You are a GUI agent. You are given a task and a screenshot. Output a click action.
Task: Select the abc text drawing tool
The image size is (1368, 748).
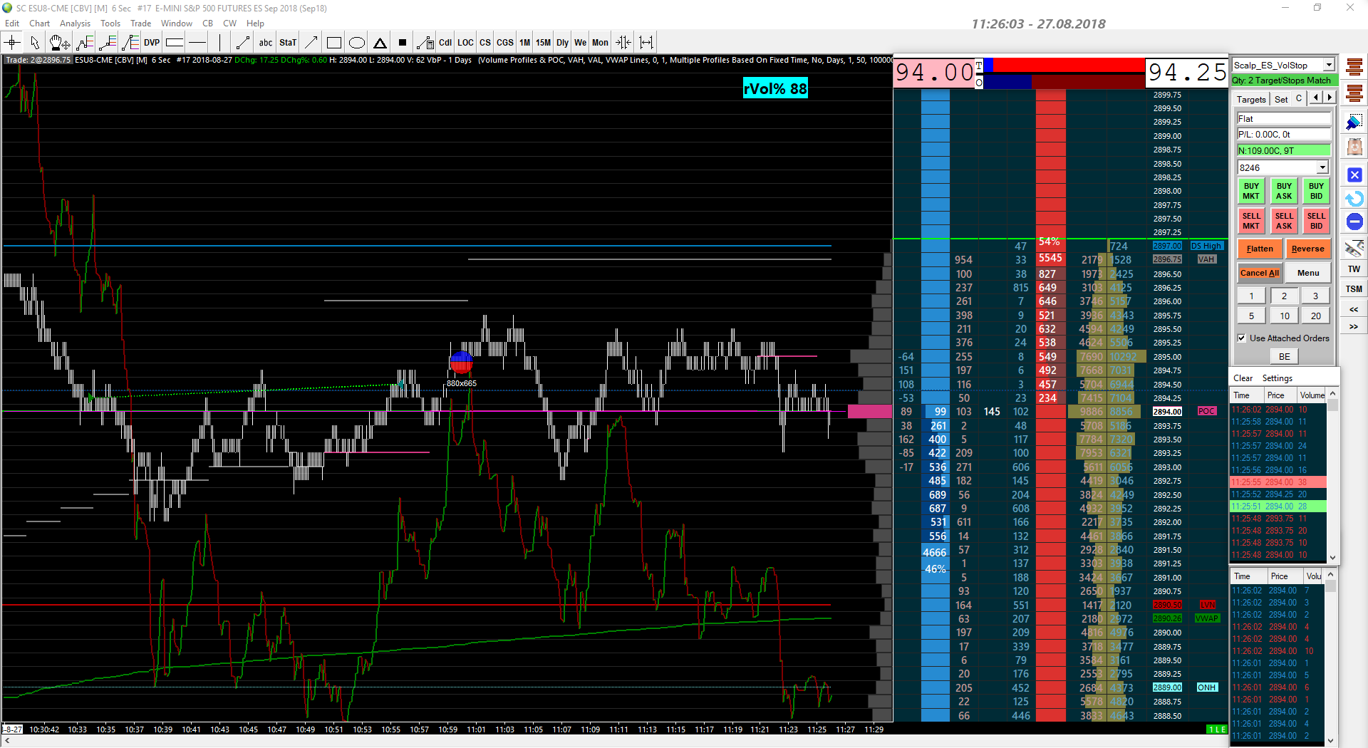265,43
